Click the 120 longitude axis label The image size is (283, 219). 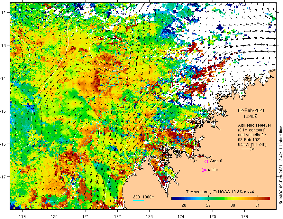point(54,216)
